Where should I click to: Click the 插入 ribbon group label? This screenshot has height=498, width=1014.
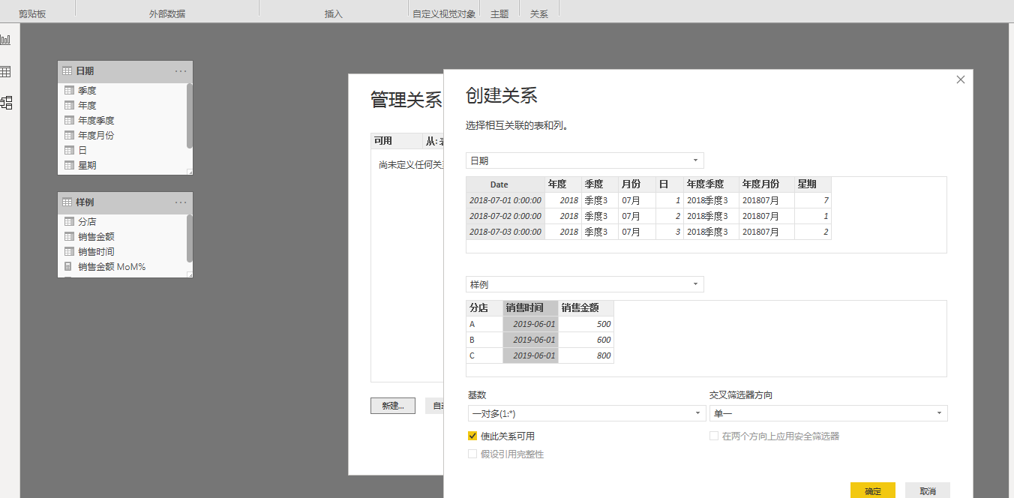click(x=334, y=13)
